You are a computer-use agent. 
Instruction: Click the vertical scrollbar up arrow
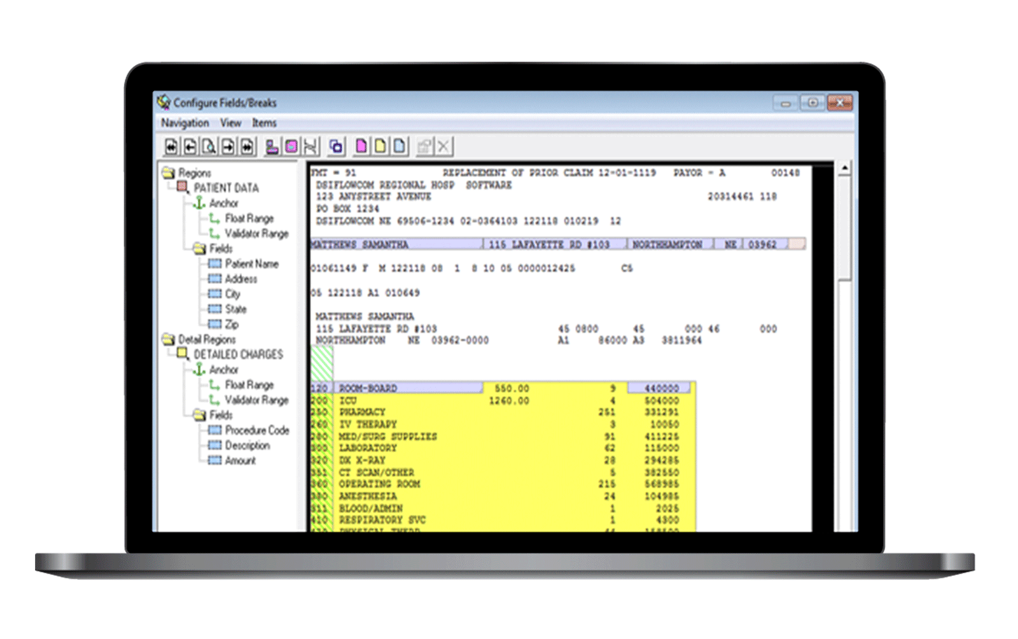pos(844,169)
